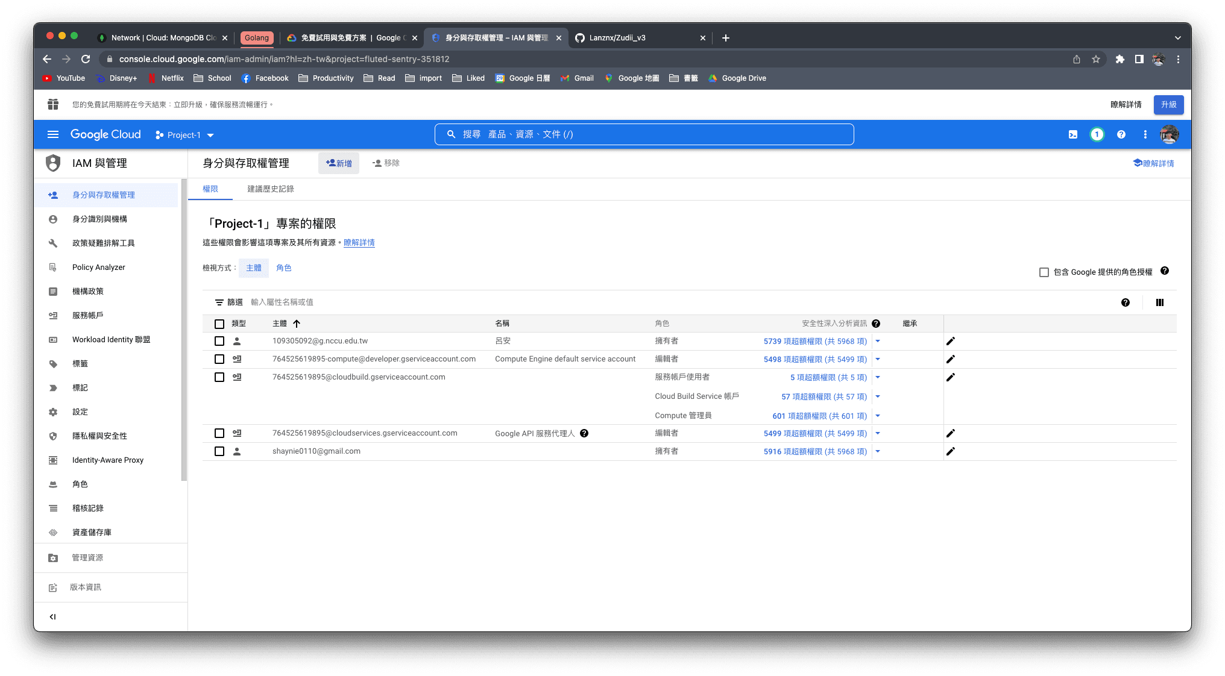This screenshot has height=676, width=1225.
Task: Enable 包含 Google 提供的角色授權 checkbox
Action: (1044, 272)
